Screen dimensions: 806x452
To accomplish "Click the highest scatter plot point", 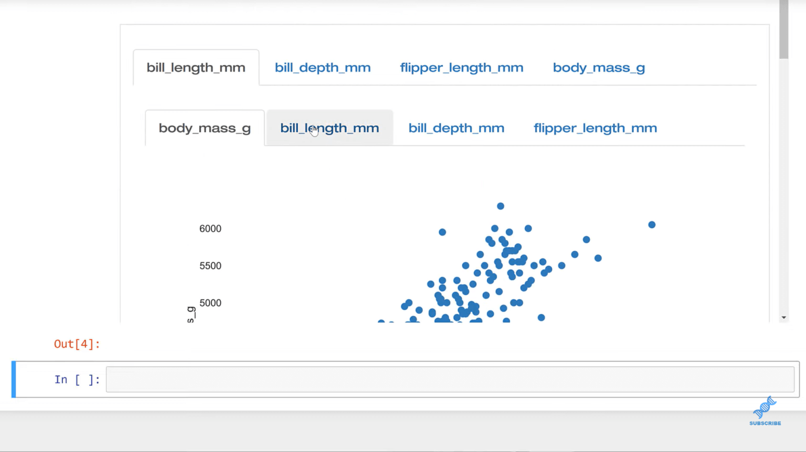I will tap(501, 206).
